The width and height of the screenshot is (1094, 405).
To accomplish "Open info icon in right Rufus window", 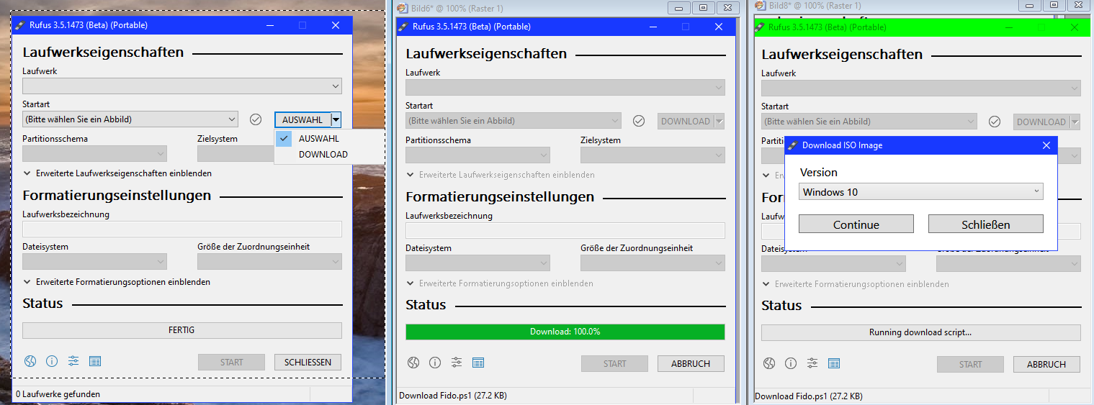I will 791,364.
